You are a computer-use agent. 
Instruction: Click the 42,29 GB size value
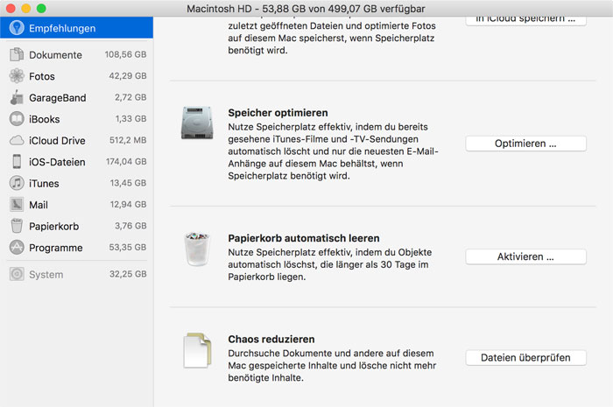click(x=128, y=76)
